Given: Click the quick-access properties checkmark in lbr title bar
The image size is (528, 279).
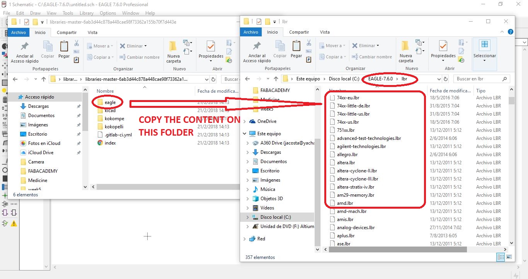Looking at the screenshot, I should point(259,22).
